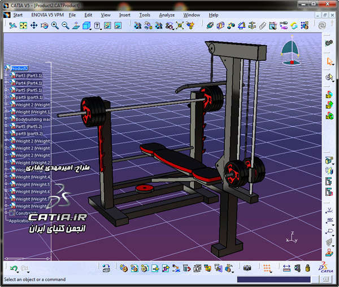Expand the Constraints tree node
The image size is (339, 287).
6,213
